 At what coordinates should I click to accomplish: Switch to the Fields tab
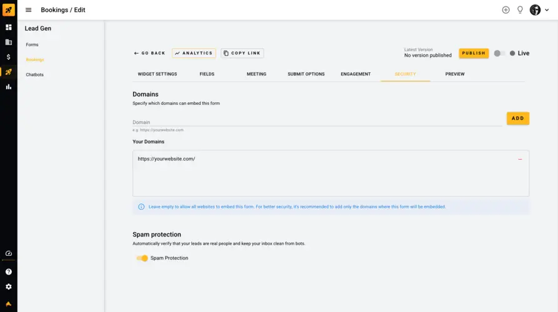(x=207, y=74)
